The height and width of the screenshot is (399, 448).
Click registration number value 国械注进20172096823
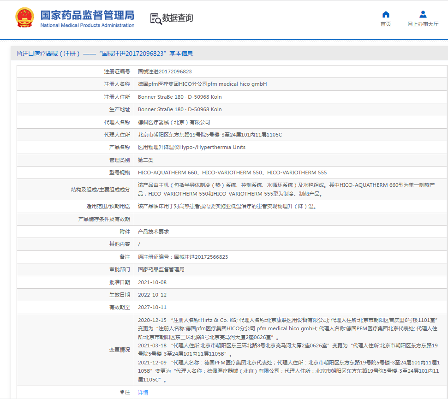(165, 71)
